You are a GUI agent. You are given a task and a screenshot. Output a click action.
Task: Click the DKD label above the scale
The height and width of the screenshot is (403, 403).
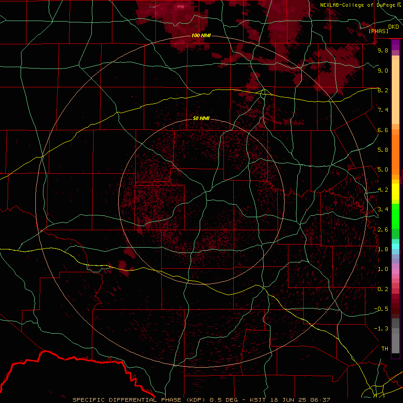pos(394,26)
